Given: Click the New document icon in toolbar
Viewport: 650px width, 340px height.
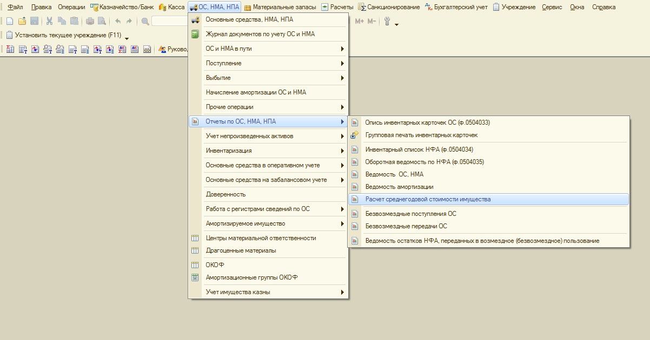Looking at the screenshot, I should tap(9, 21).
